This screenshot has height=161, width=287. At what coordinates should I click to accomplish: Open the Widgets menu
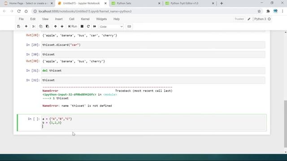point(101,19)
